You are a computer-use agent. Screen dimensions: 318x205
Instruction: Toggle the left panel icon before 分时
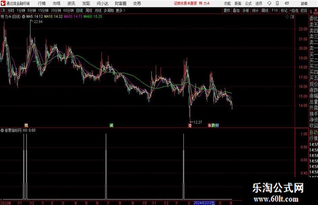coord(3,10)
